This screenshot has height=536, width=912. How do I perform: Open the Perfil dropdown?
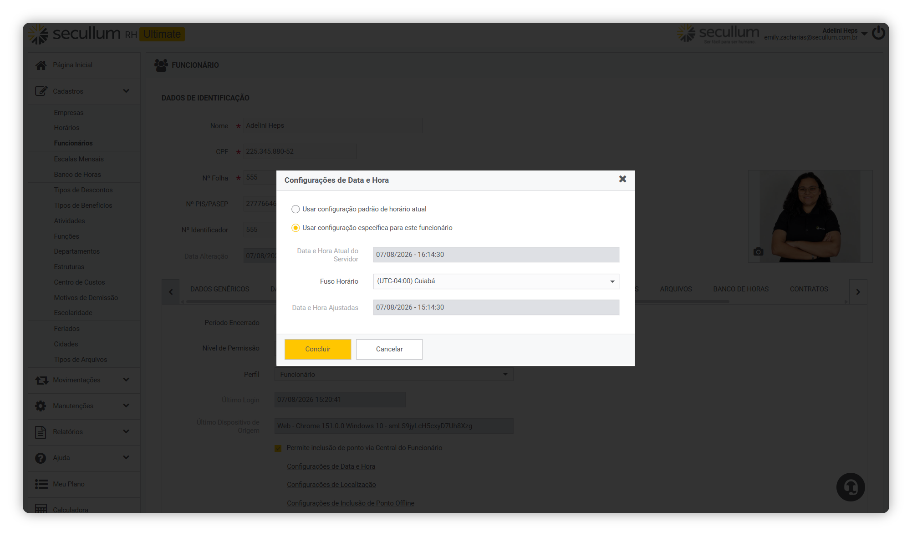pos(394,374)
